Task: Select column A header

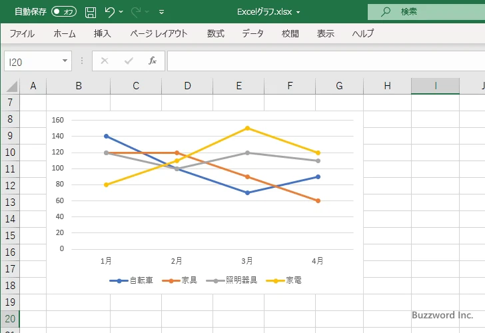Action: point(33,86)
